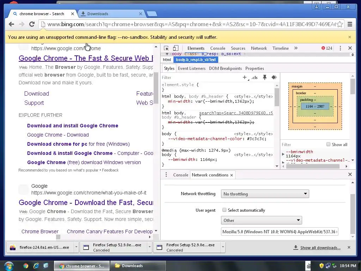Toggle the device toolbar in DevTools
Screen dimensions: 361x271
tap(176, 48)
